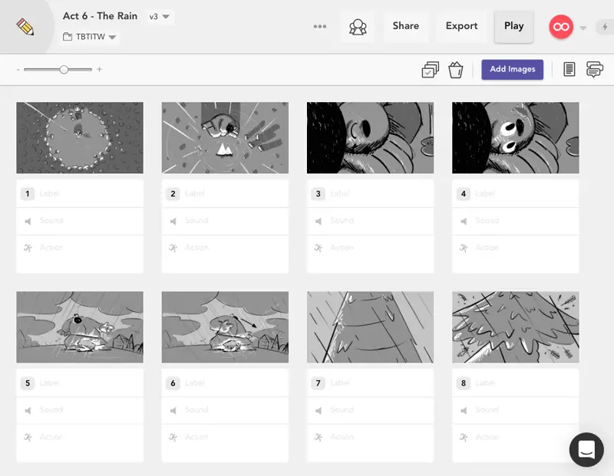This screenshot has width=614, height=476.
Task: Click the Sound field of frame 5
Action: tap(80, 410)
